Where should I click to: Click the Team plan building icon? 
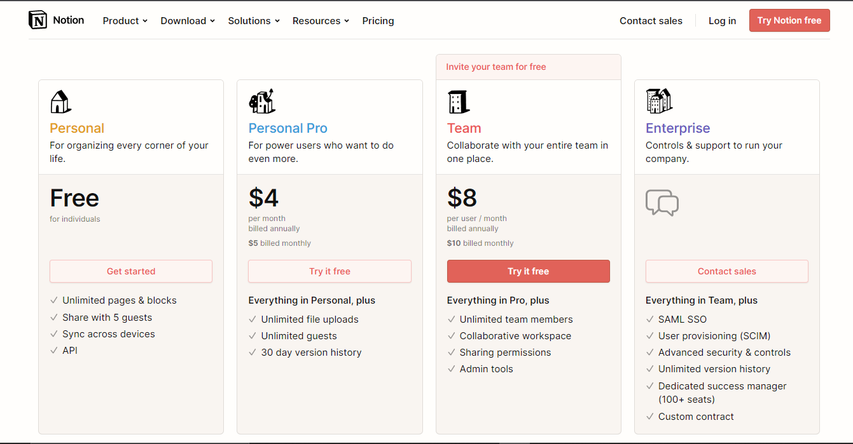pos(458,102)
